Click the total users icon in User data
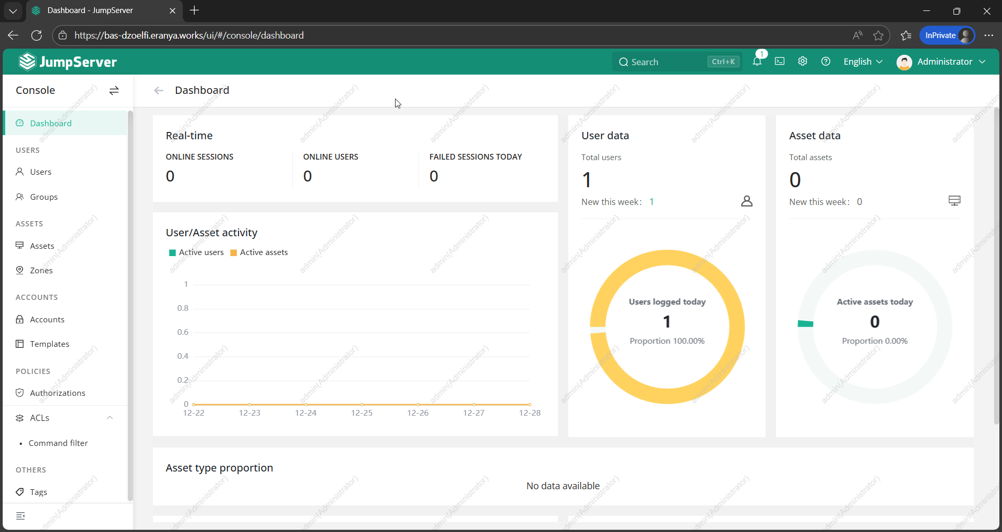The image size is (1002, 532). pyautogui.click(x=747, y=201)
